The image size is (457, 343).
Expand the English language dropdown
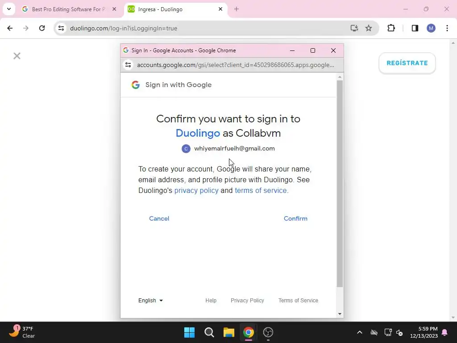coord(151,301)
